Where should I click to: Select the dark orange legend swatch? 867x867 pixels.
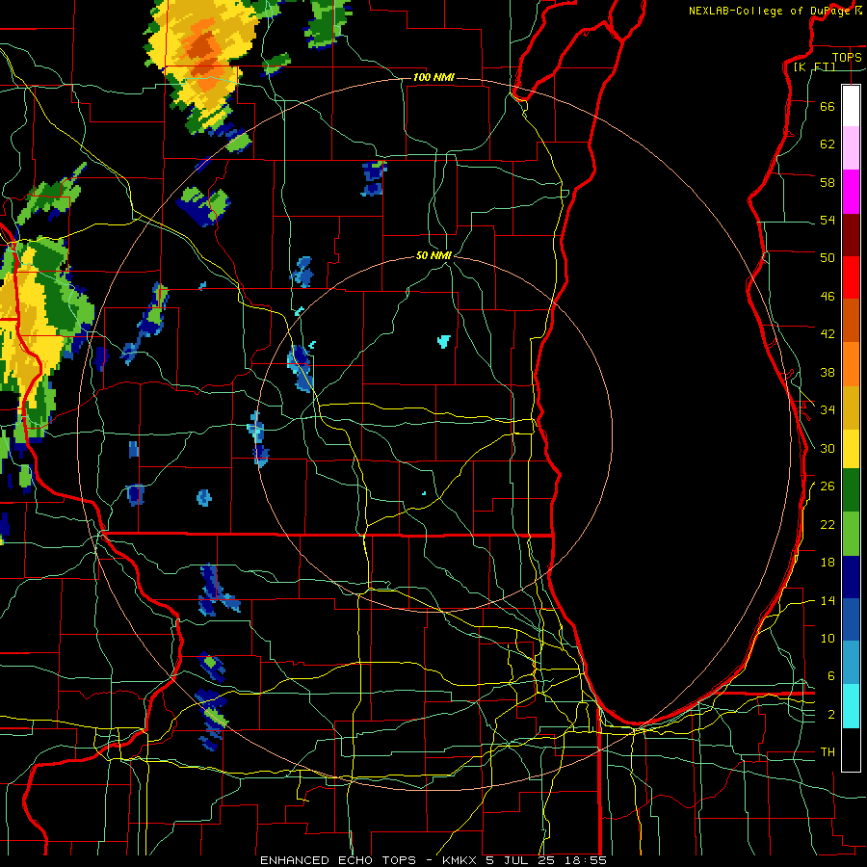851,320
